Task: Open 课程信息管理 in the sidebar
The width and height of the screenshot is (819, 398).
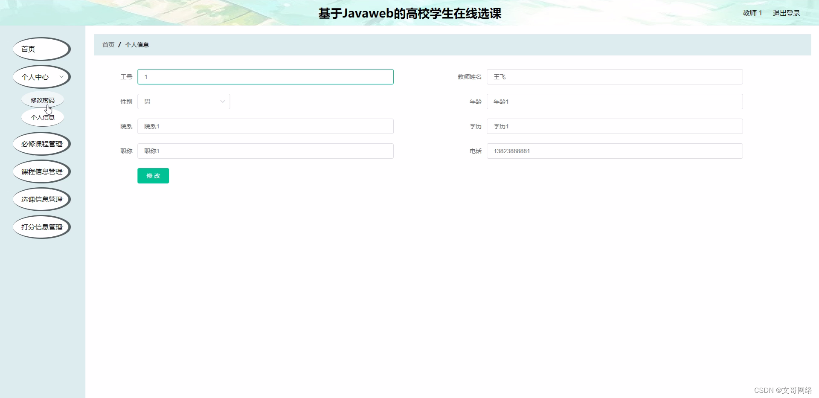Action: coord(41,171)
